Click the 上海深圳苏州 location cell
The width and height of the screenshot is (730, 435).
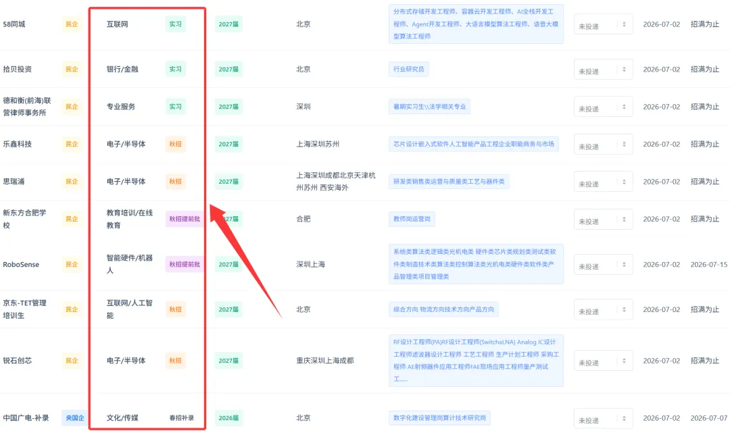[x=318, y=145]
